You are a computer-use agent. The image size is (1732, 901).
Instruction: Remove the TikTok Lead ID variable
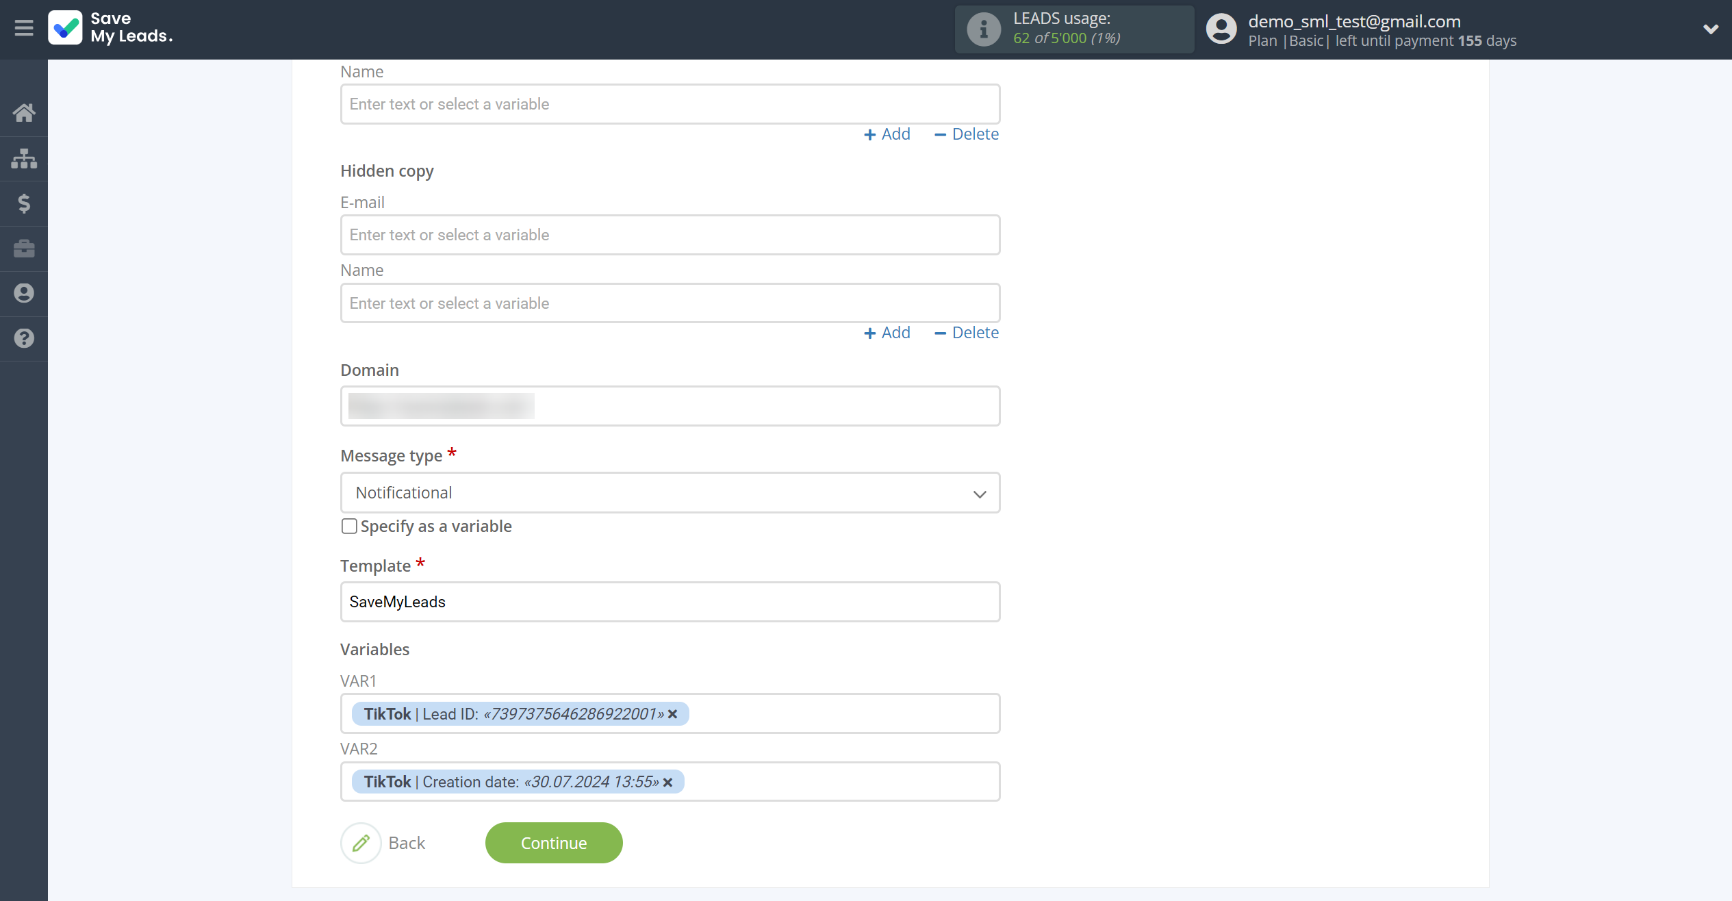[673, 714]
